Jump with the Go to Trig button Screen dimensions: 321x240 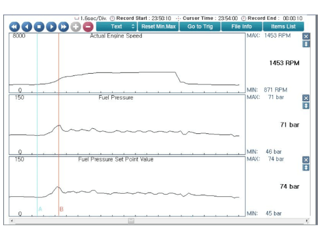200,27
